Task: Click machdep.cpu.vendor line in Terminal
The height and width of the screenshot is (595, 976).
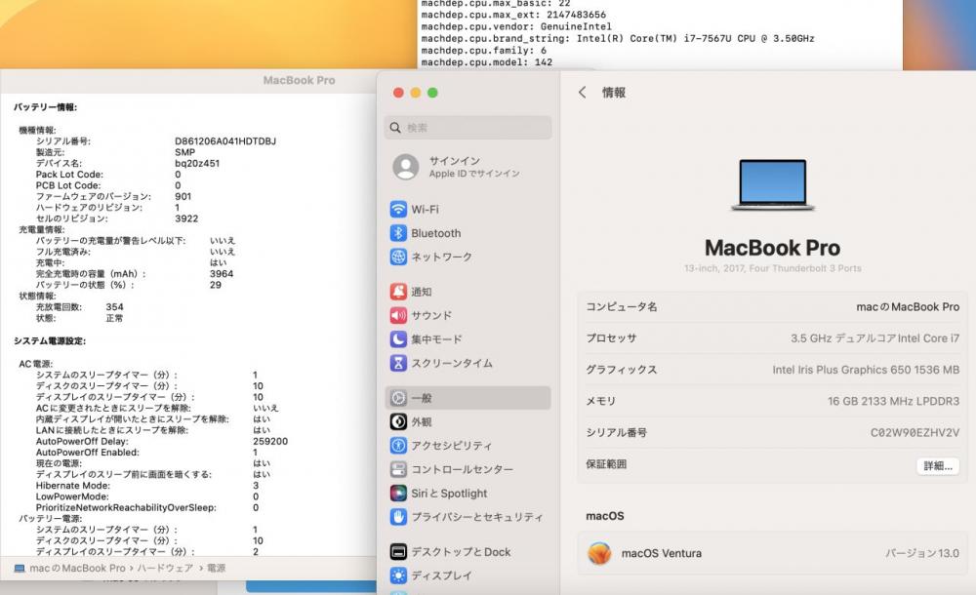Action: pyautogui.click(x=516, y=26)
